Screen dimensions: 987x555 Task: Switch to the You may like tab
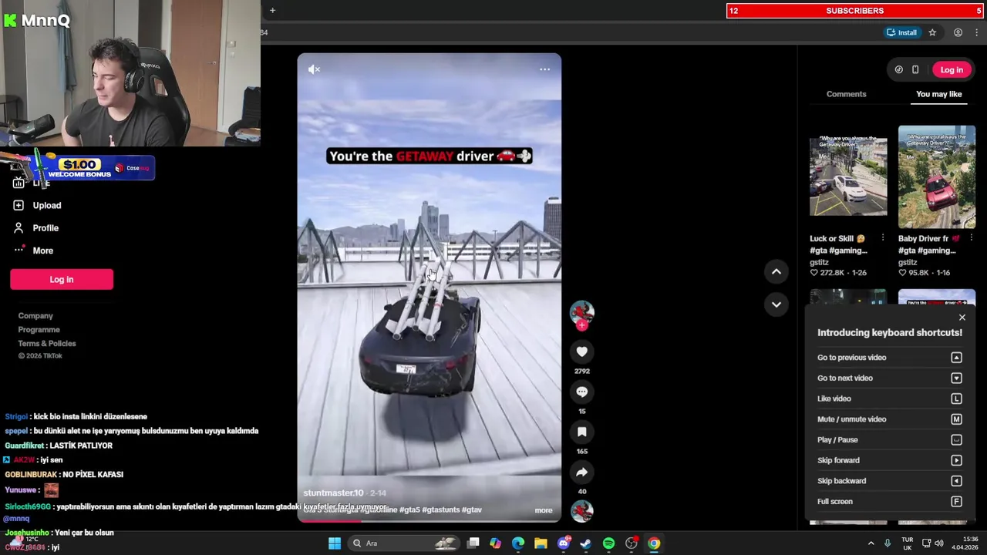coord(938,94)
